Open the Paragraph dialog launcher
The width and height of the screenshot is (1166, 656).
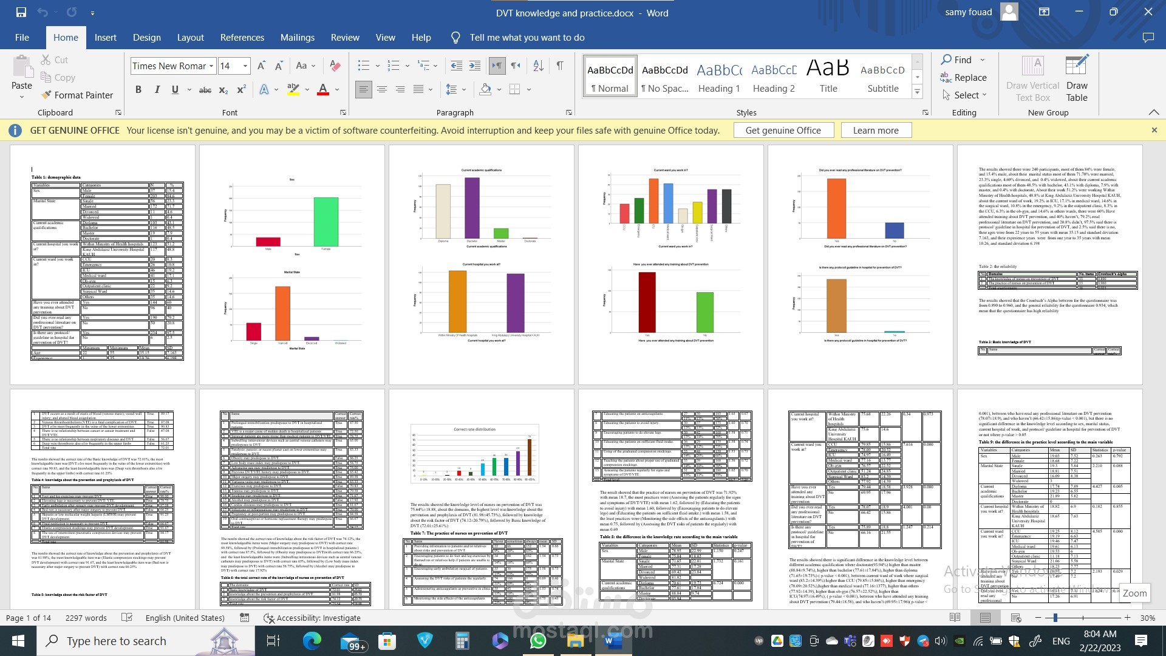click(569, 112)
